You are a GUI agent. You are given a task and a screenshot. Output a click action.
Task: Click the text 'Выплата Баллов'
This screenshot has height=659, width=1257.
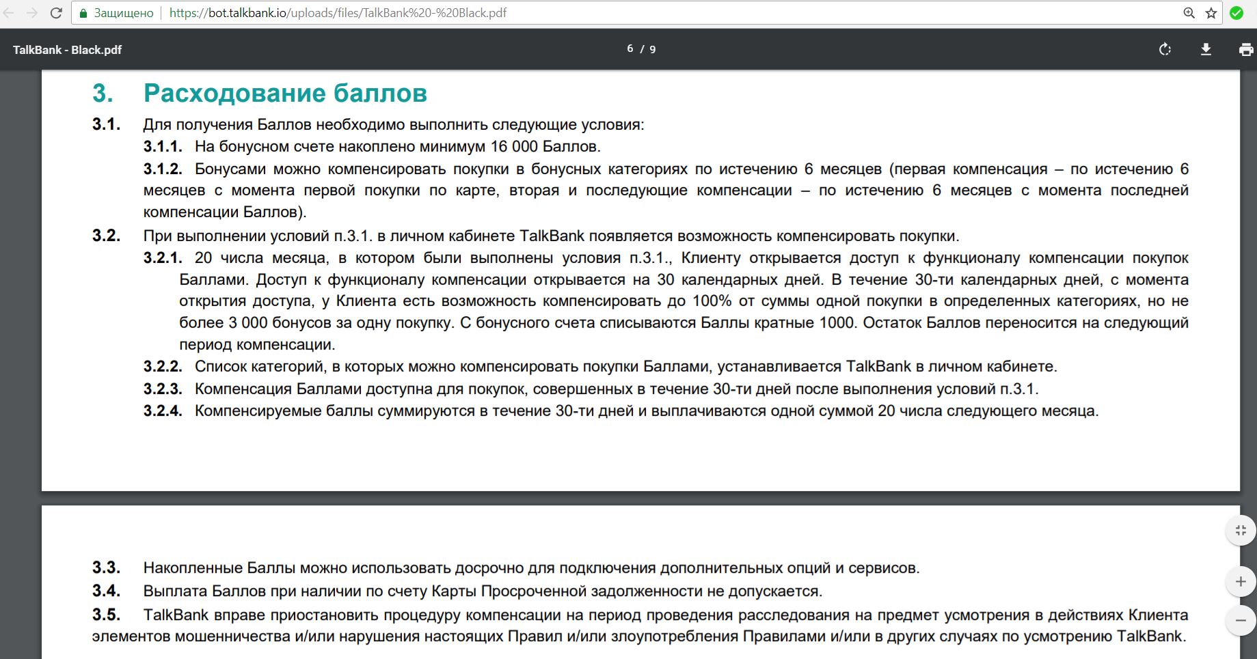(204, 591)
